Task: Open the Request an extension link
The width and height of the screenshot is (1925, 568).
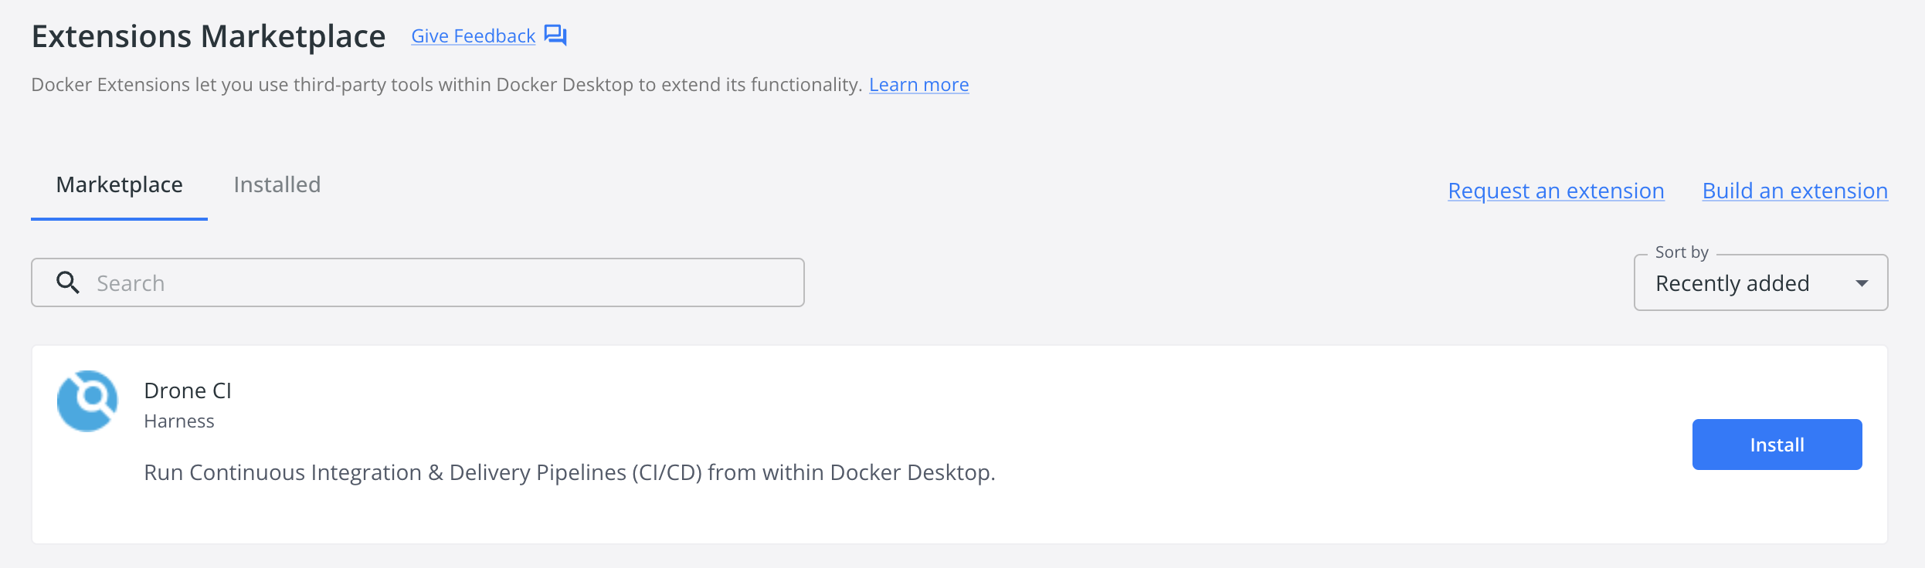Action: click(x=1556, y=191)
